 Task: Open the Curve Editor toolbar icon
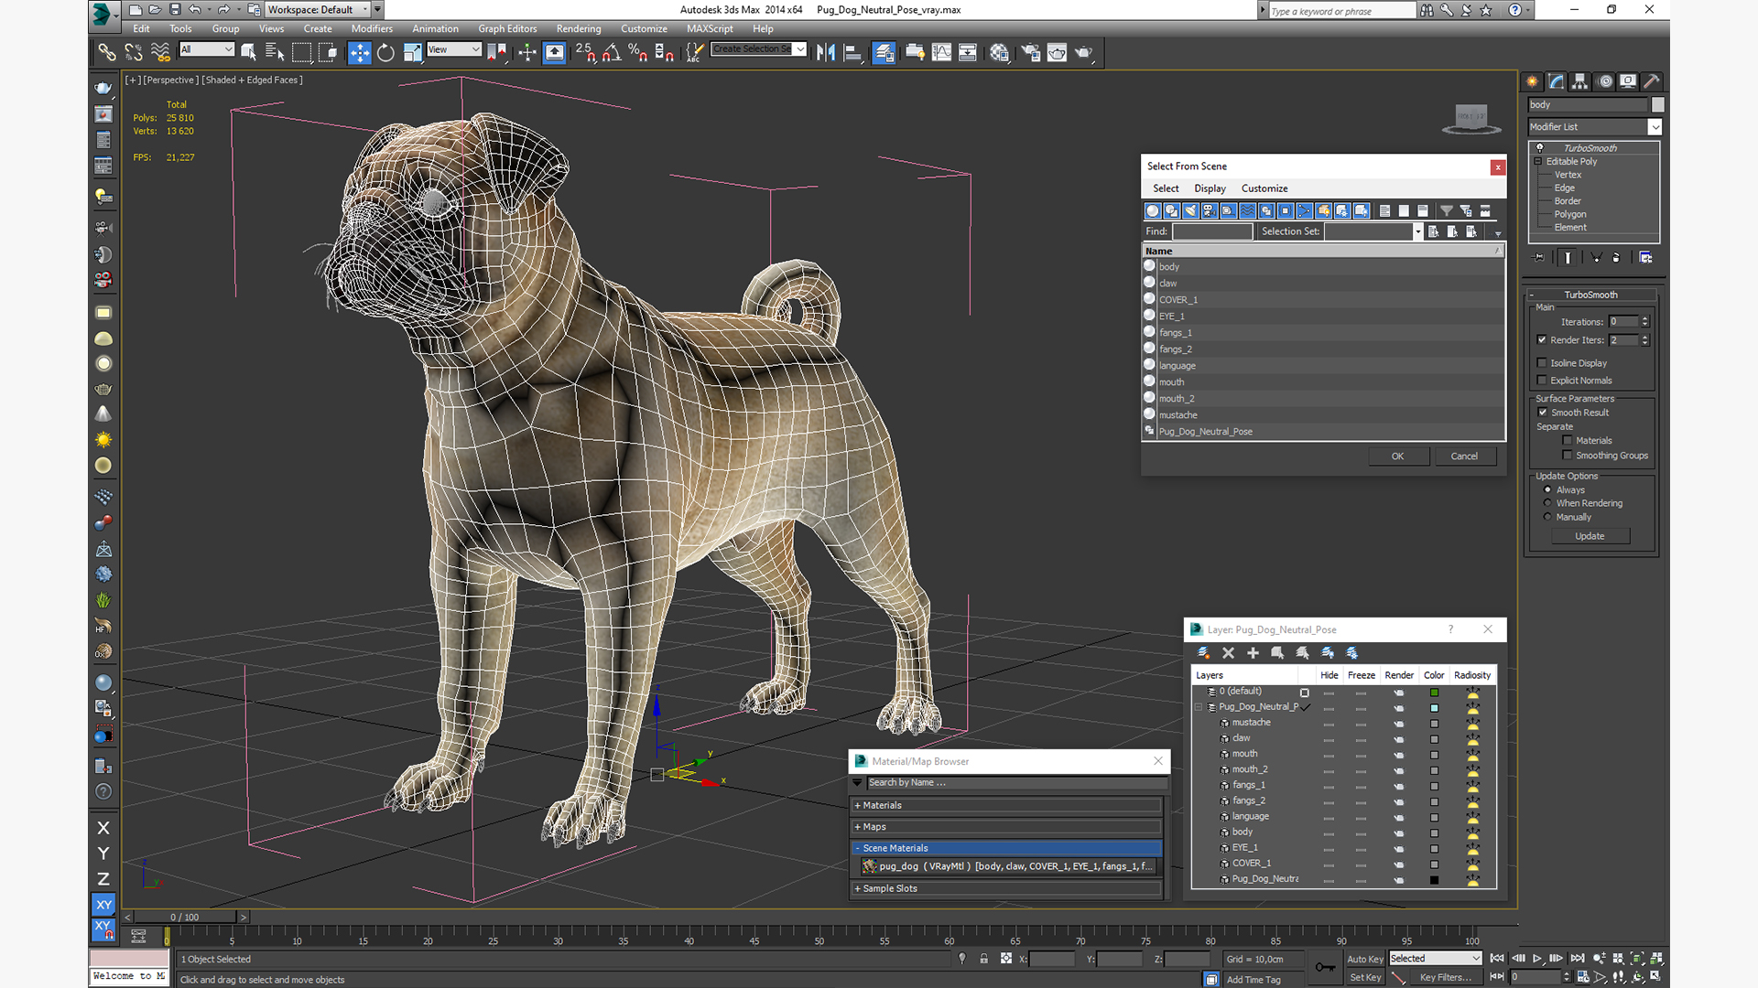click(941, 52)
